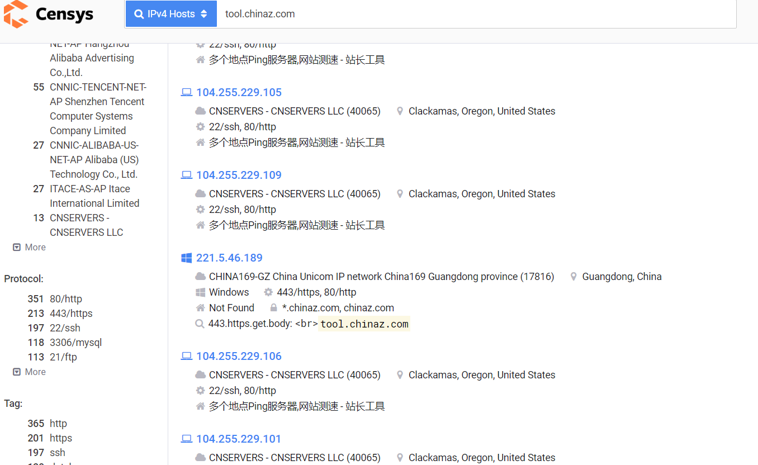758x465 pixels.
Task: Click gear icon in 104.255.229.105 result
Action: click(x=200, y=127)
